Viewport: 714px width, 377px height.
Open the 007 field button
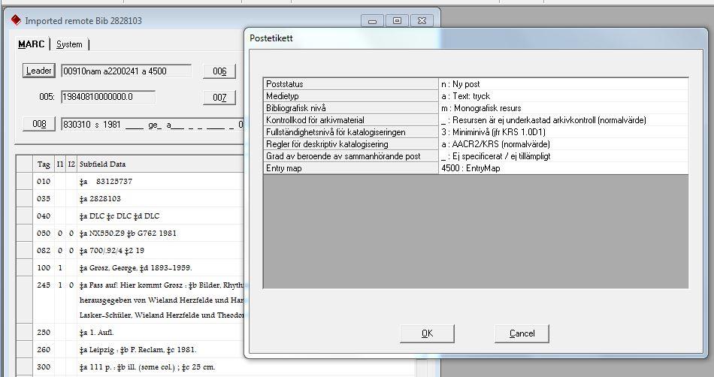click(219, 98)
